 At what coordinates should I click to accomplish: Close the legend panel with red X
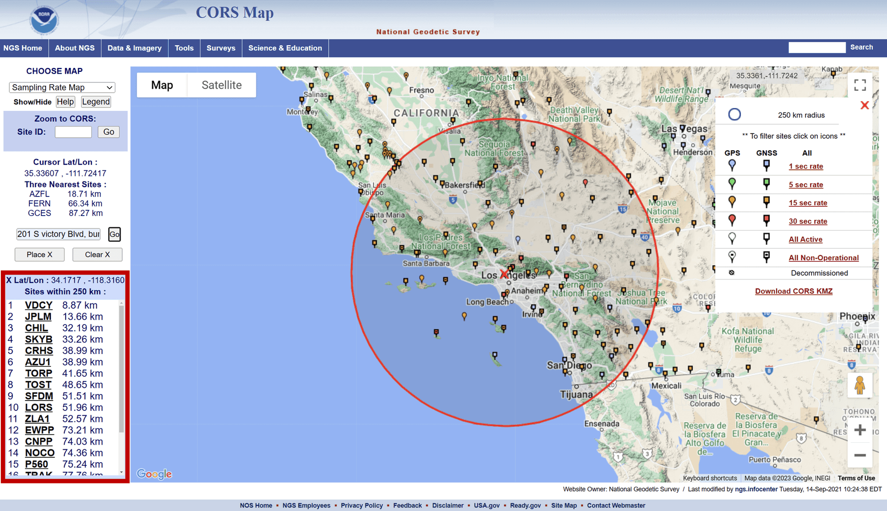tap(864, 106)
